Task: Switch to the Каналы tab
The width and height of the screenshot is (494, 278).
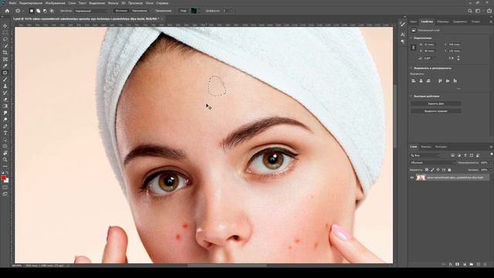Action: tap(425, 147)
